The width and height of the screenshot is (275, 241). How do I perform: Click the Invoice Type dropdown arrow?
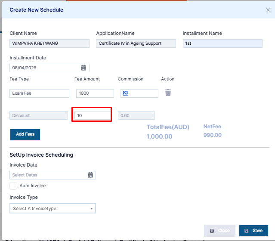coord(92,209)
